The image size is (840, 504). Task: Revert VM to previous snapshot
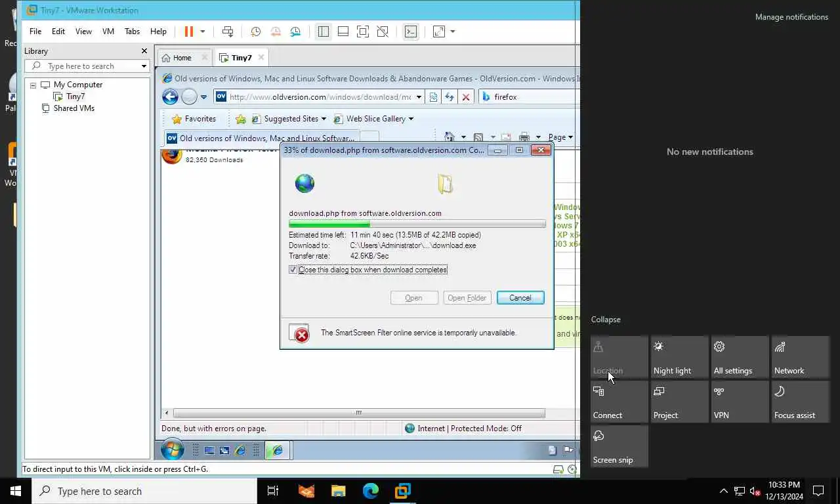pos(276,31)
